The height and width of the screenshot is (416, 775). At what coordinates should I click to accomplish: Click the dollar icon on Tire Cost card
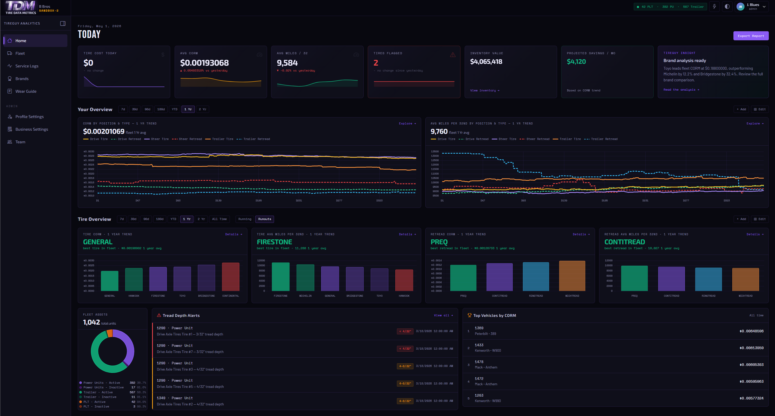coord(163,54)
